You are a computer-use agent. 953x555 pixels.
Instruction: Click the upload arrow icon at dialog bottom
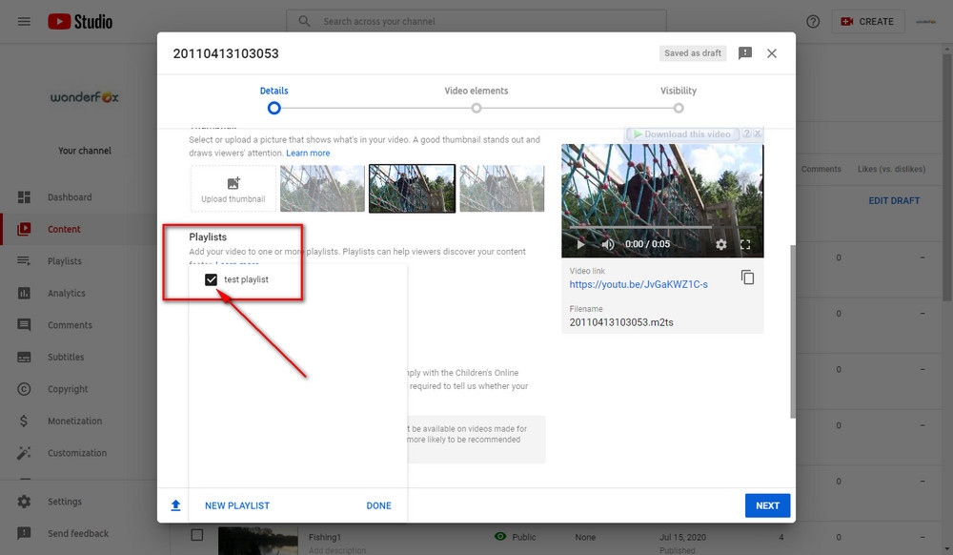175,505
